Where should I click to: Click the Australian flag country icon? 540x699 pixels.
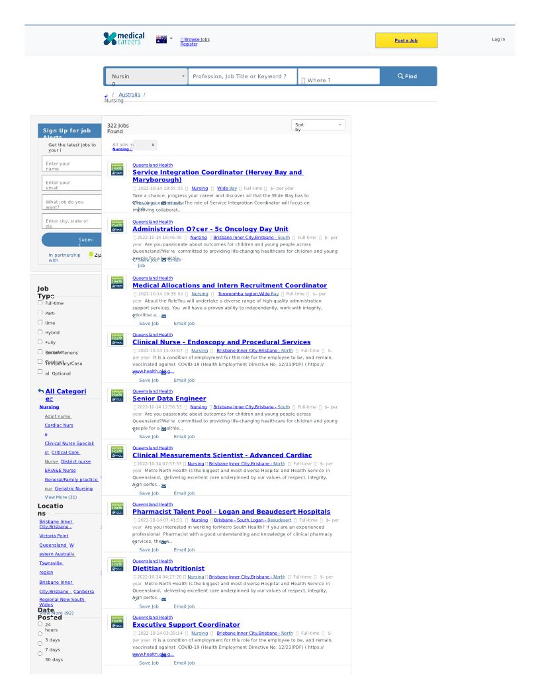(x=161, y=40)
